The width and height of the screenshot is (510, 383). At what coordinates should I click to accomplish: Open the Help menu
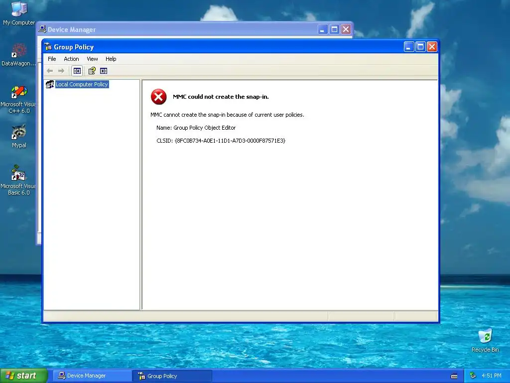coord(111,59)
